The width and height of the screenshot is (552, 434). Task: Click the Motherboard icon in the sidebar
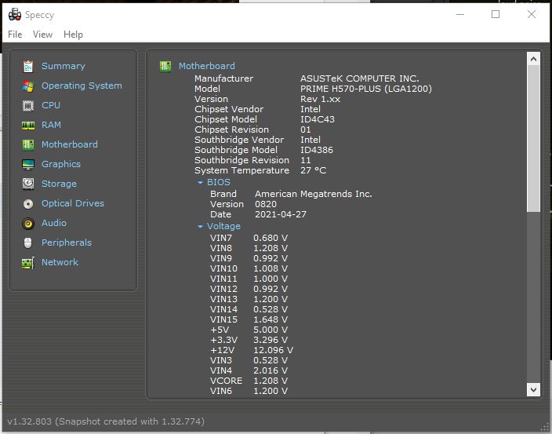pyautogui.click(x=28, y=144)
